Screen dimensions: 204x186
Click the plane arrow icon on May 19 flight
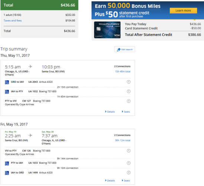coord(30,136)
